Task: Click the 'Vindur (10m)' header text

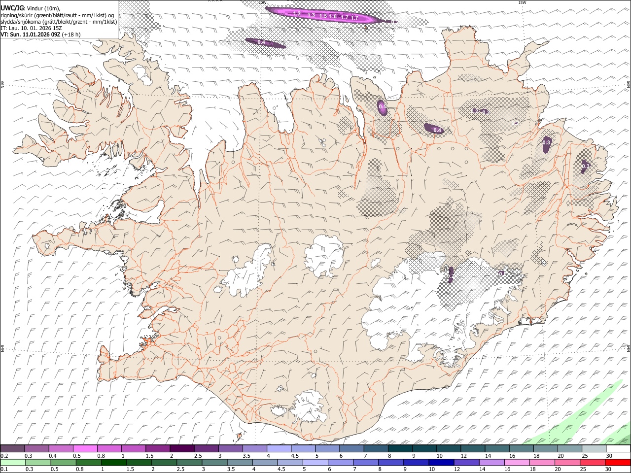Action: 43,7
